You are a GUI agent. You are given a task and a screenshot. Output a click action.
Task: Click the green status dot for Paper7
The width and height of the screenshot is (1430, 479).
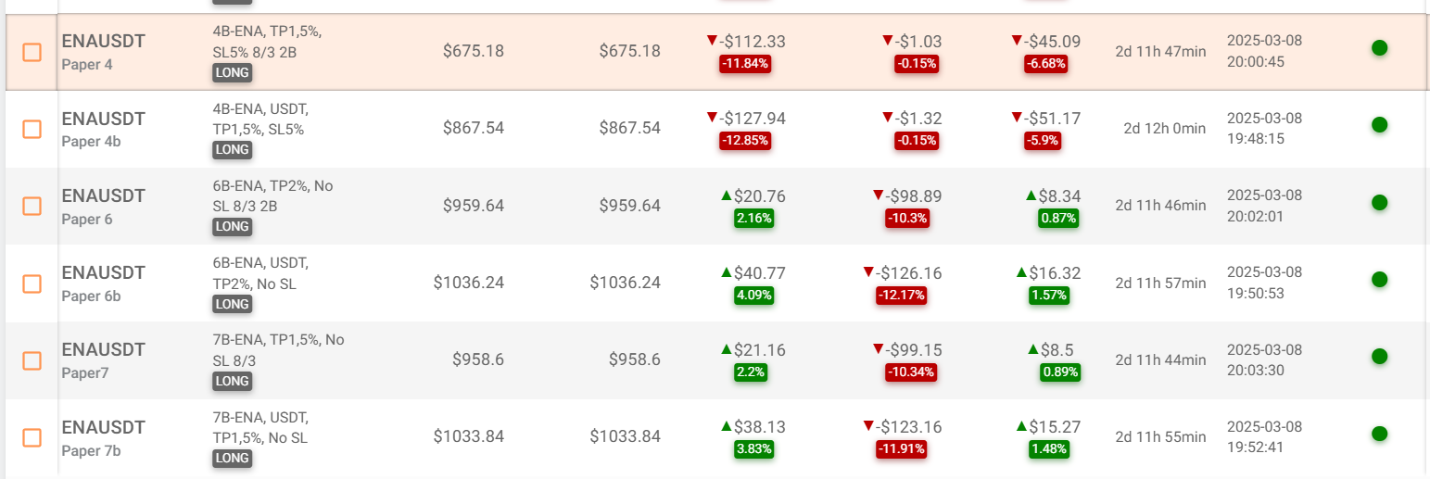1379,356
